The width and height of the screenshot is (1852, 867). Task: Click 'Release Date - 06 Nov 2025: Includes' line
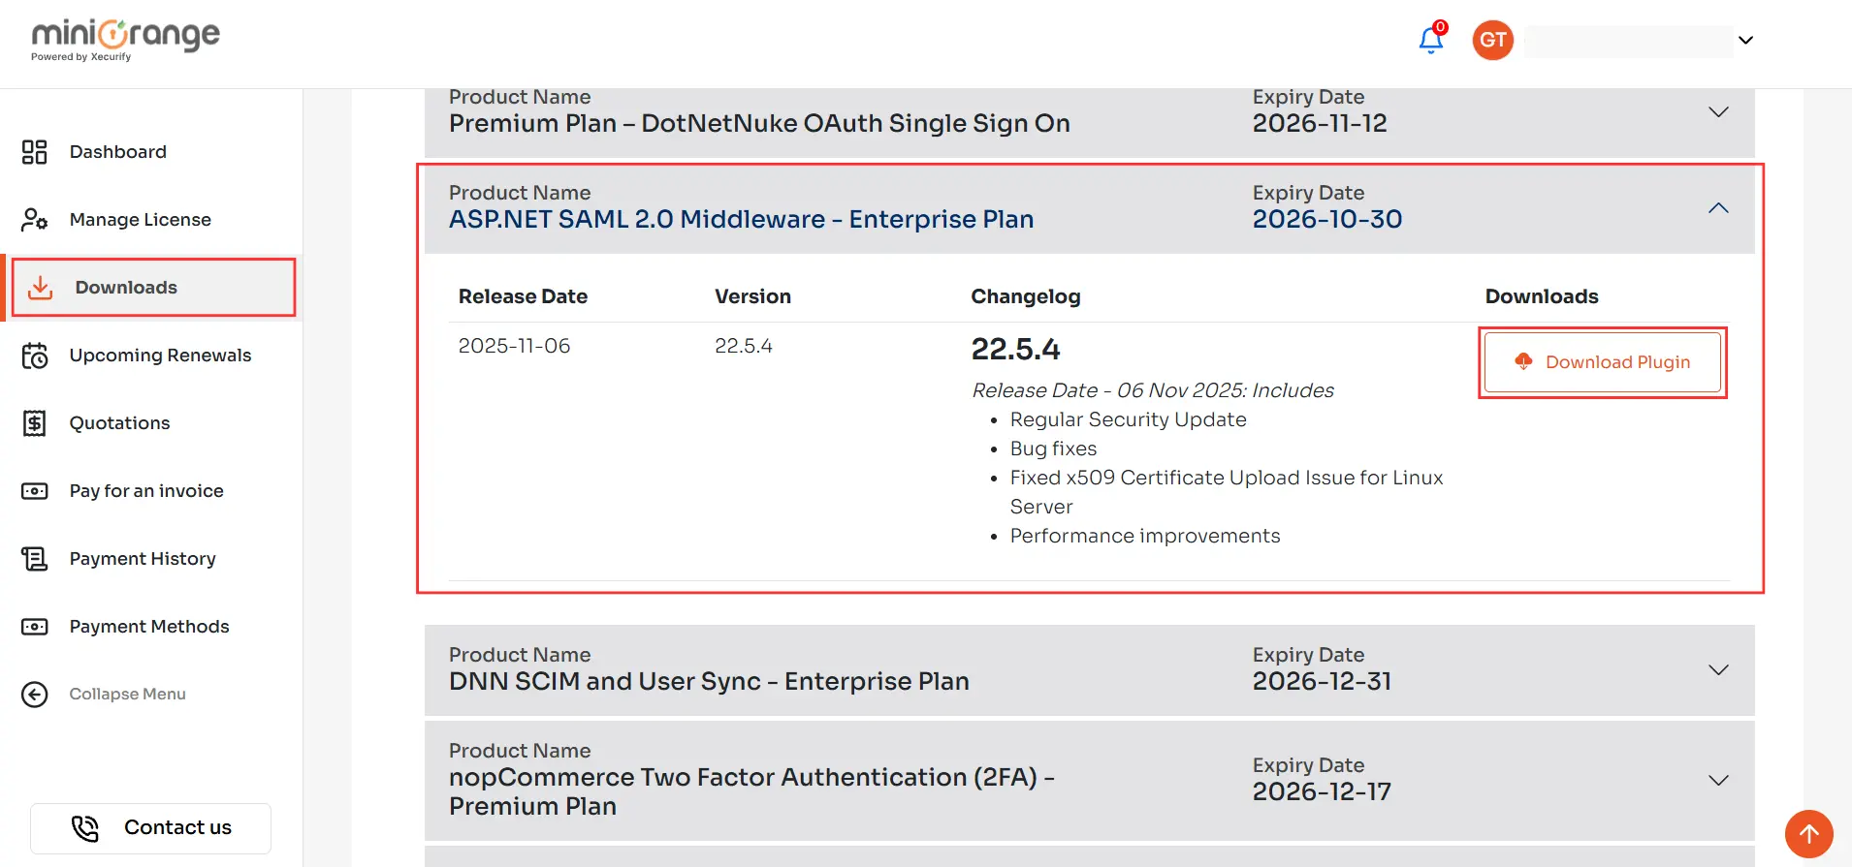[1153, 390]
